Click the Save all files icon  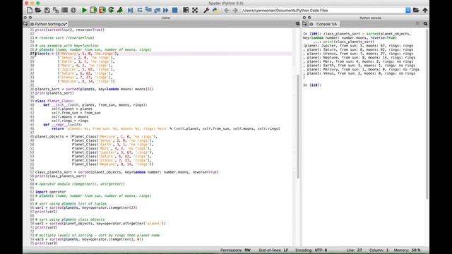(x=56, y=10)
